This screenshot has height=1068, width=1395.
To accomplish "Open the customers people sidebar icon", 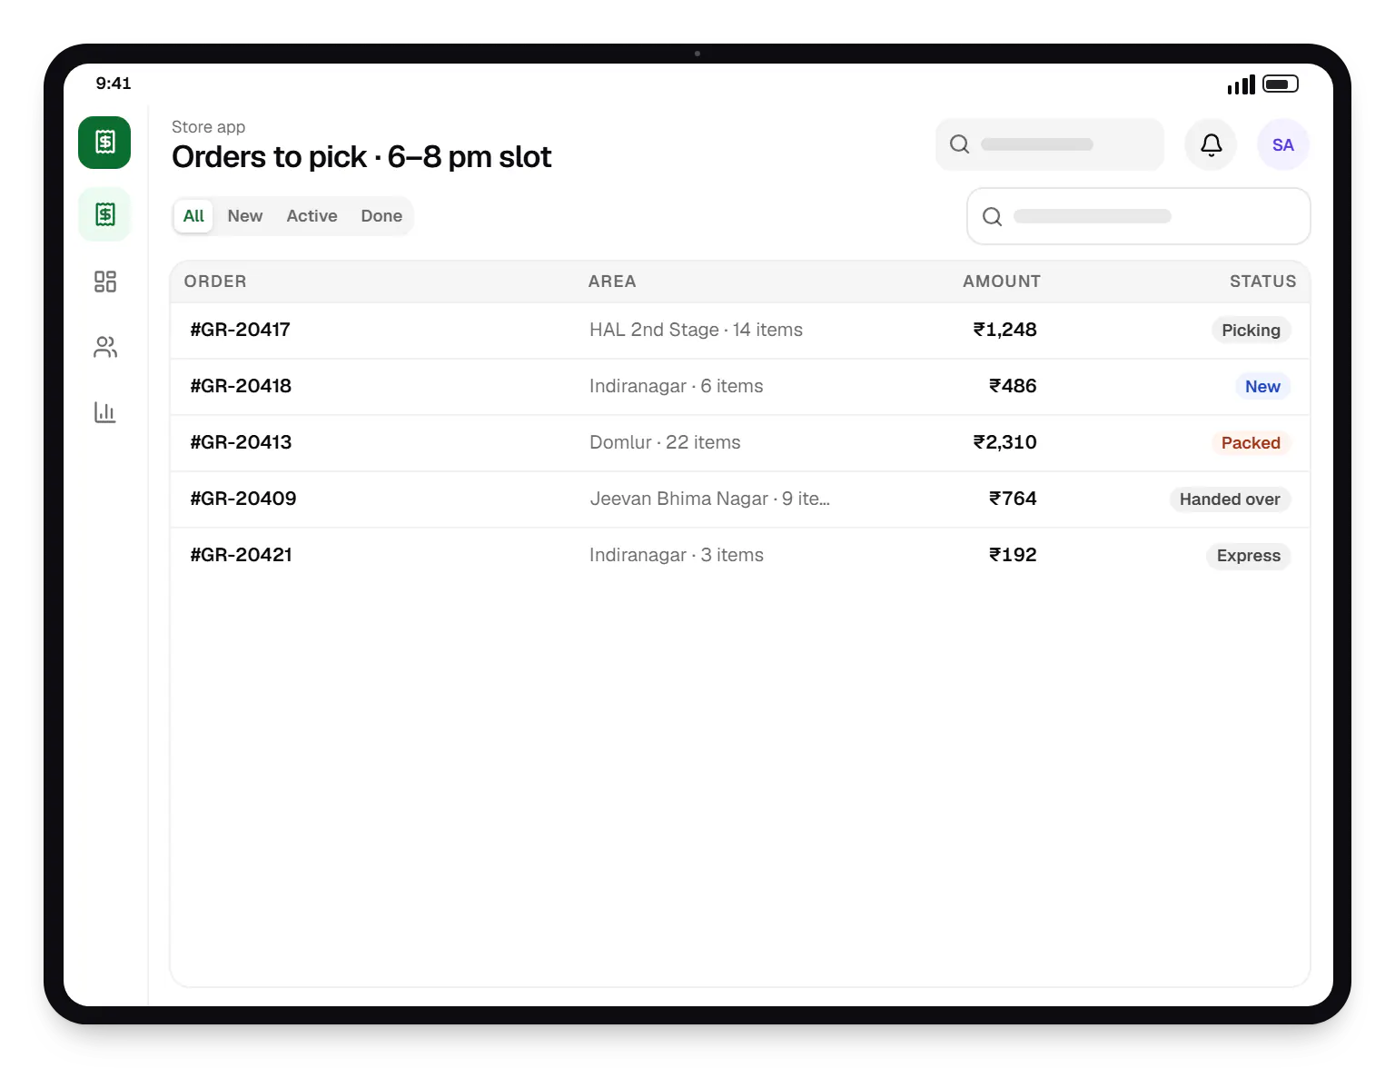I will (x=105, y=347).
